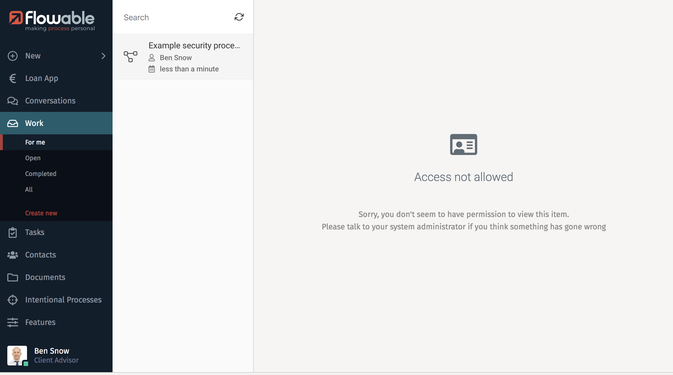Click the Documents folder icon

pyautogui.click(x=12, y=277)
